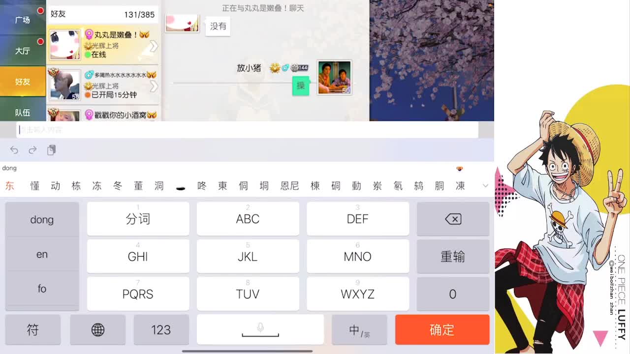Select pinyin option en
Image resolution: width=630 pixels, height=354 pixels.
[x=42, y=254]
